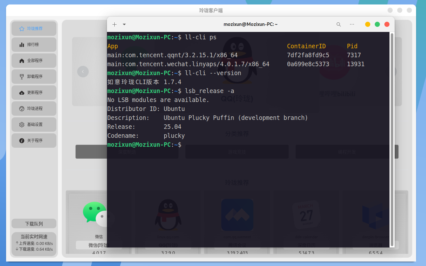Open the 排行榜 ranking chart item
This screenshot has width=426, height=266.
click(34, 44)
